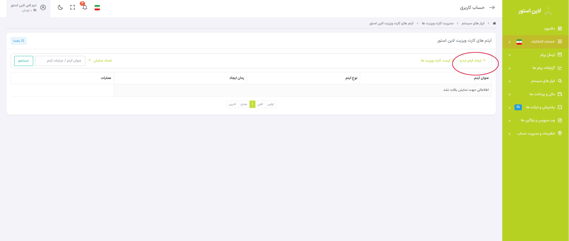This screenshot has height=241, width=569.
Task: Click the قبلی pagination button
Action: click(x=260, y=104)
